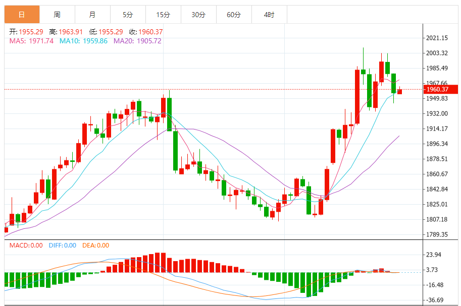461x306 pixels.
Task: Click the 1842.84 price axis label
Action: coord(437,189)
